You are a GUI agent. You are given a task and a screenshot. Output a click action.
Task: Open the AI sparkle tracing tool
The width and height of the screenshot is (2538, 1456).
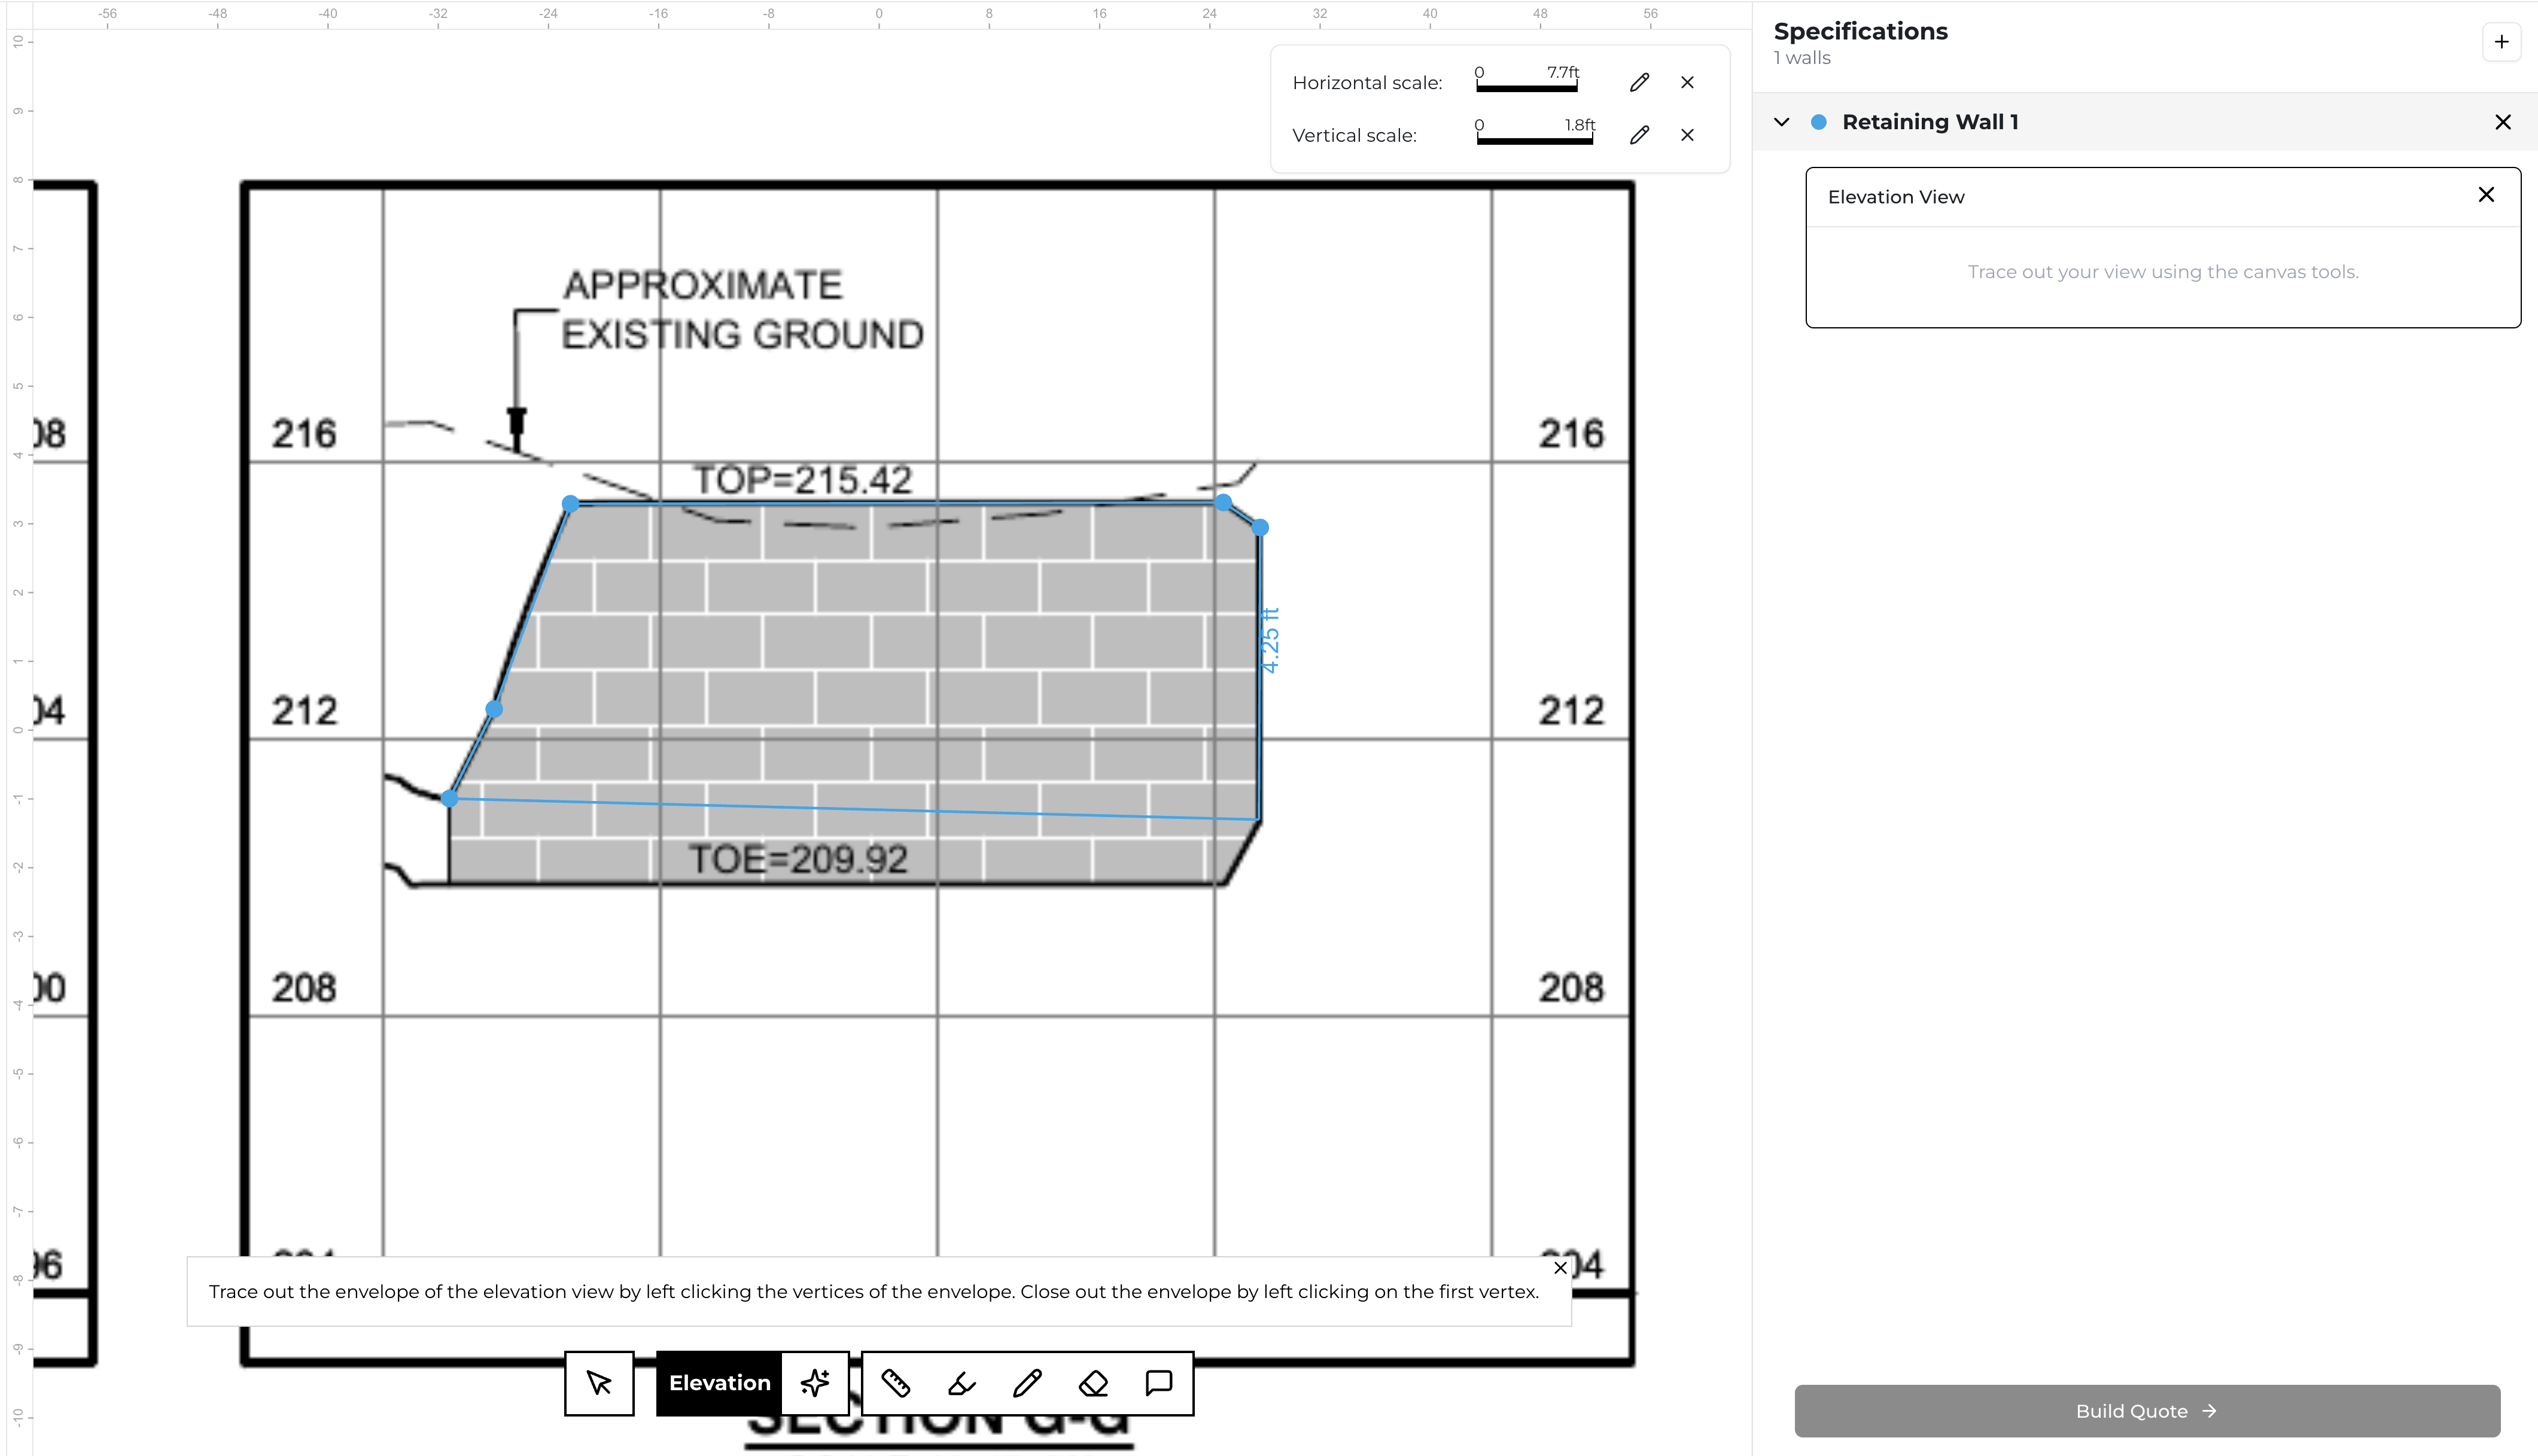(815, 1383)
